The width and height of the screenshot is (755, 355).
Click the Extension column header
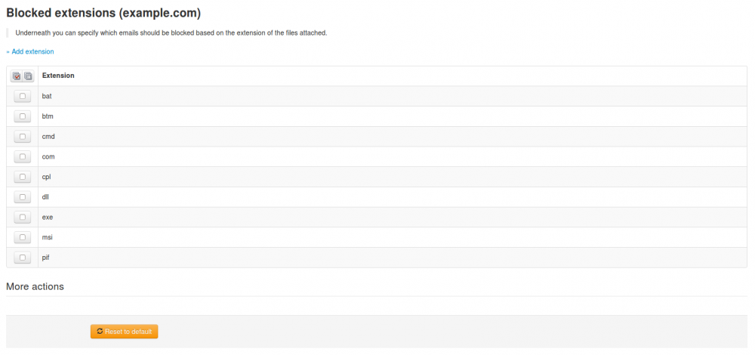point(58,76)
